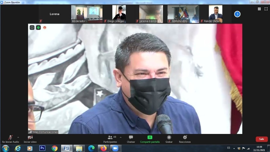270x152 pixels.
Task: Select Rander Peña video thumbnail
Action: pos(215,14)
